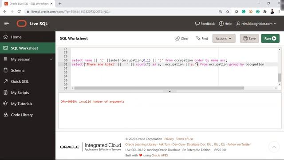Select SQL Worksheet in the sidebar

28,48
